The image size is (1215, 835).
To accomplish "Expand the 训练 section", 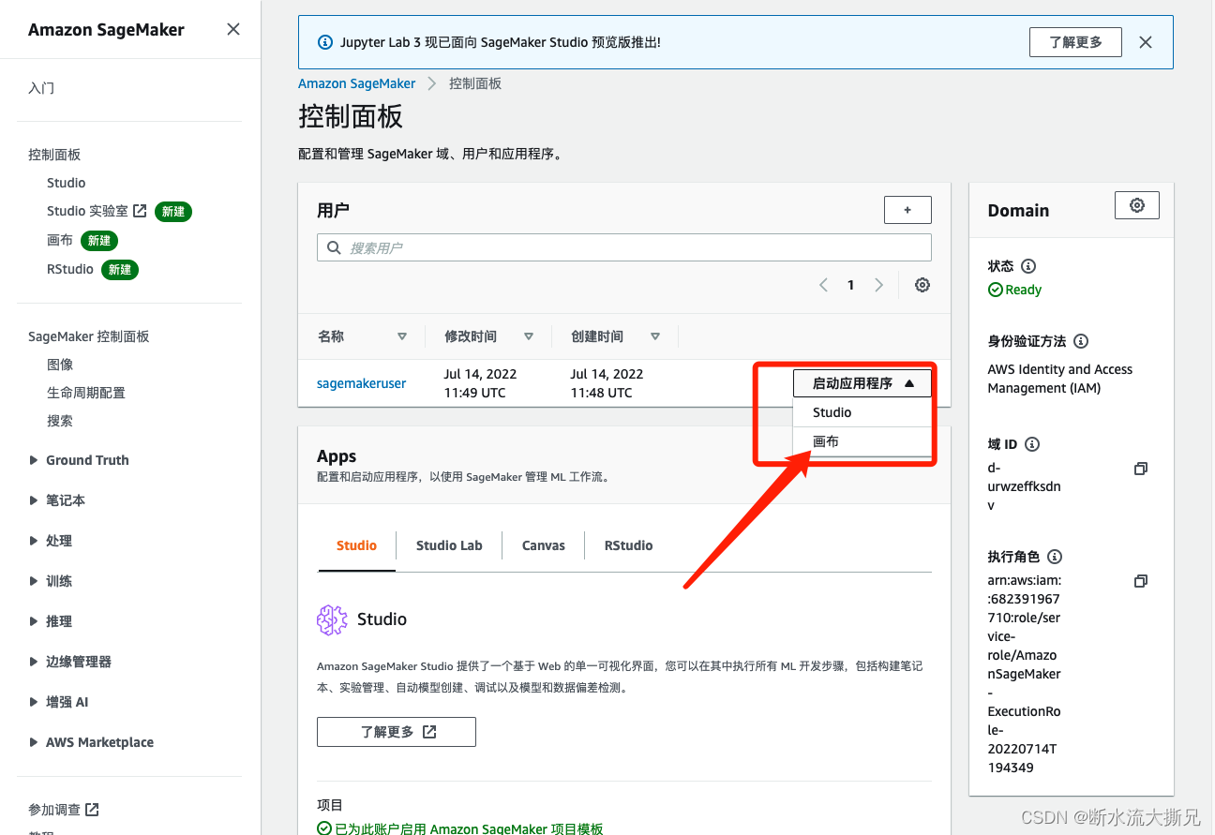I will click(x=35, y=581).
